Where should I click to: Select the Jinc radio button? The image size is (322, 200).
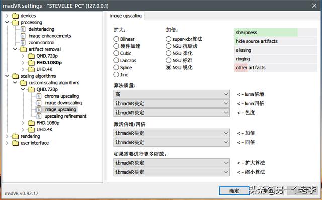[116, 75]
